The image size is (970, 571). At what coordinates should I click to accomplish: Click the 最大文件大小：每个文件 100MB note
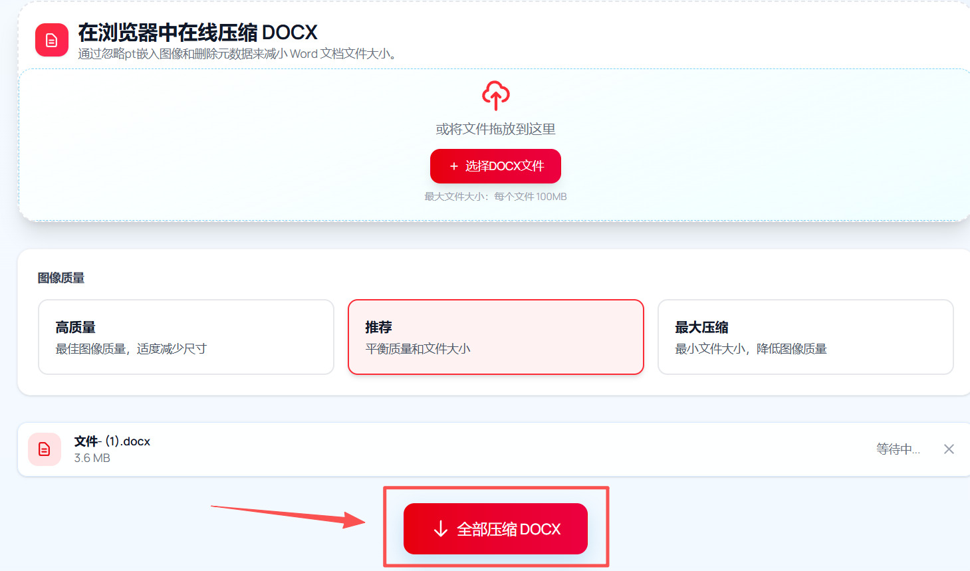tap(496, 197)
